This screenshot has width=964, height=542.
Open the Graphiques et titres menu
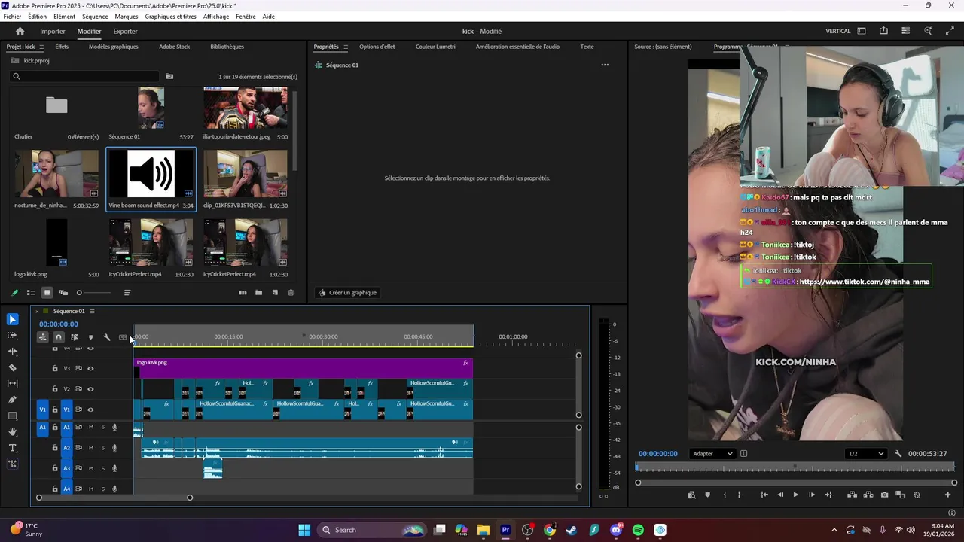tap(170, 17)
